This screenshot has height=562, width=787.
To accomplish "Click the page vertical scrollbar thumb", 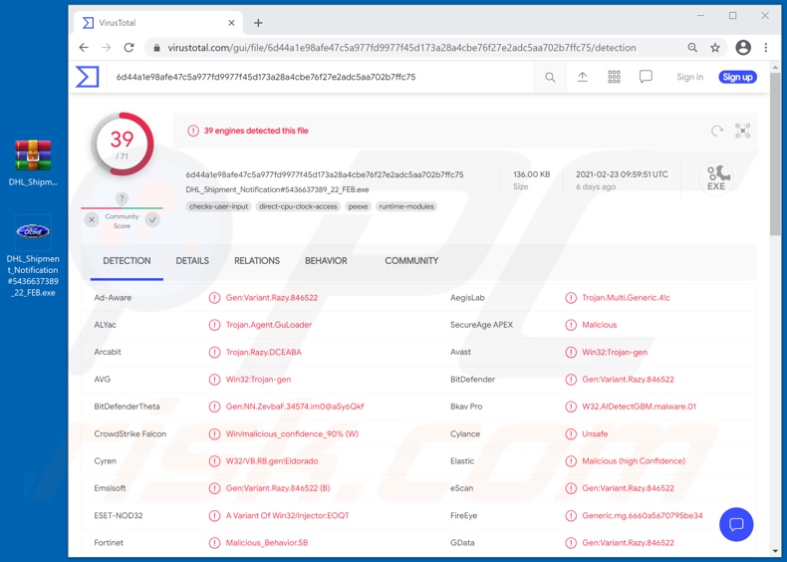I will click(775, 153).
